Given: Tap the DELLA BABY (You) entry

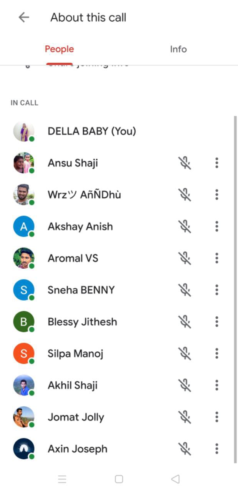Looking at the screenshot, I should point(92,131).
